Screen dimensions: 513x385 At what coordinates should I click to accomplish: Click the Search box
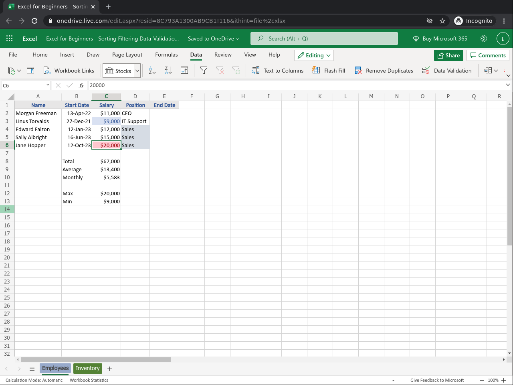click(x=324, y=38)
